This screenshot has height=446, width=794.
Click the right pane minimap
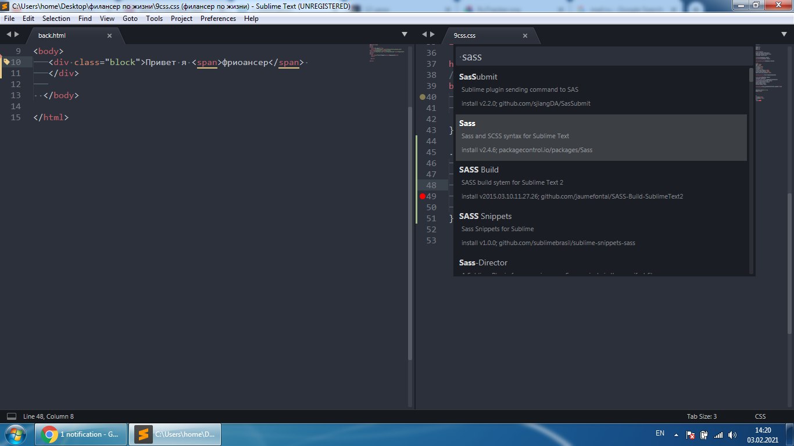pos(770,73)
